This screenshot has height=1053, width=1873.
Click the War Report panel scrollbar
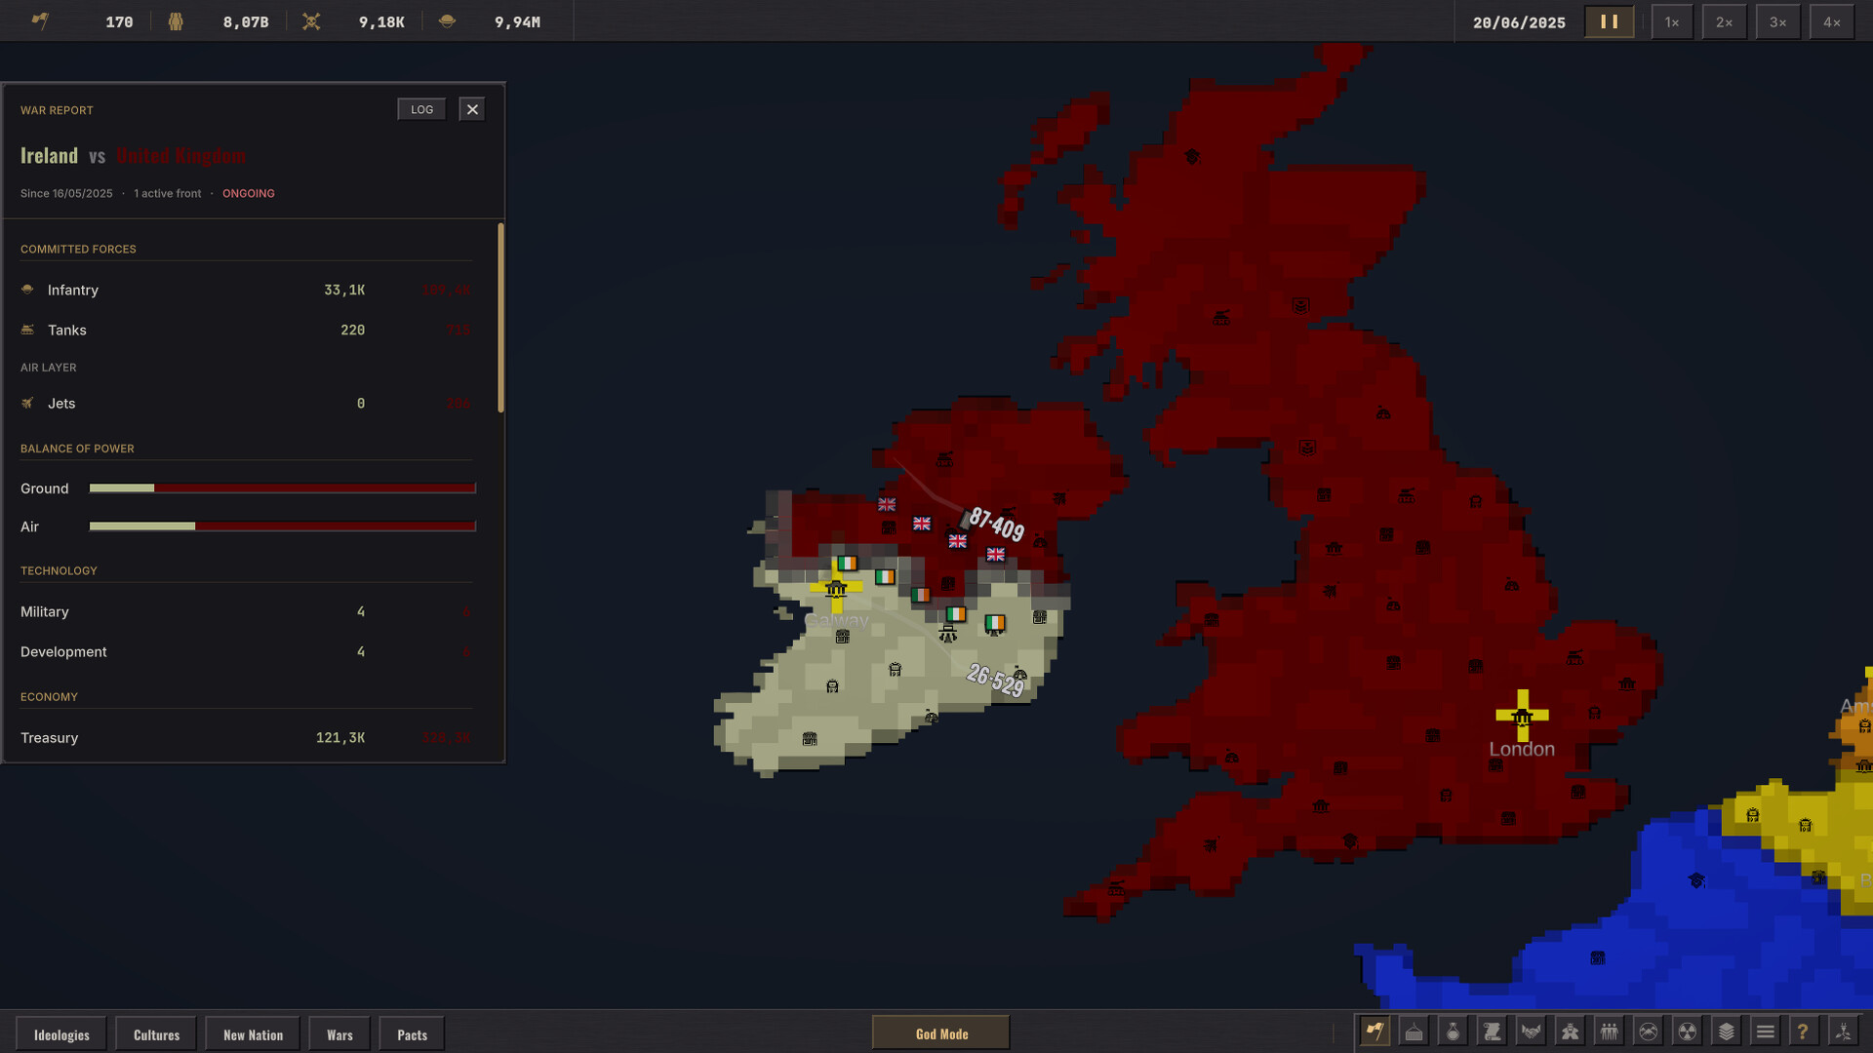tap(501, 318)
